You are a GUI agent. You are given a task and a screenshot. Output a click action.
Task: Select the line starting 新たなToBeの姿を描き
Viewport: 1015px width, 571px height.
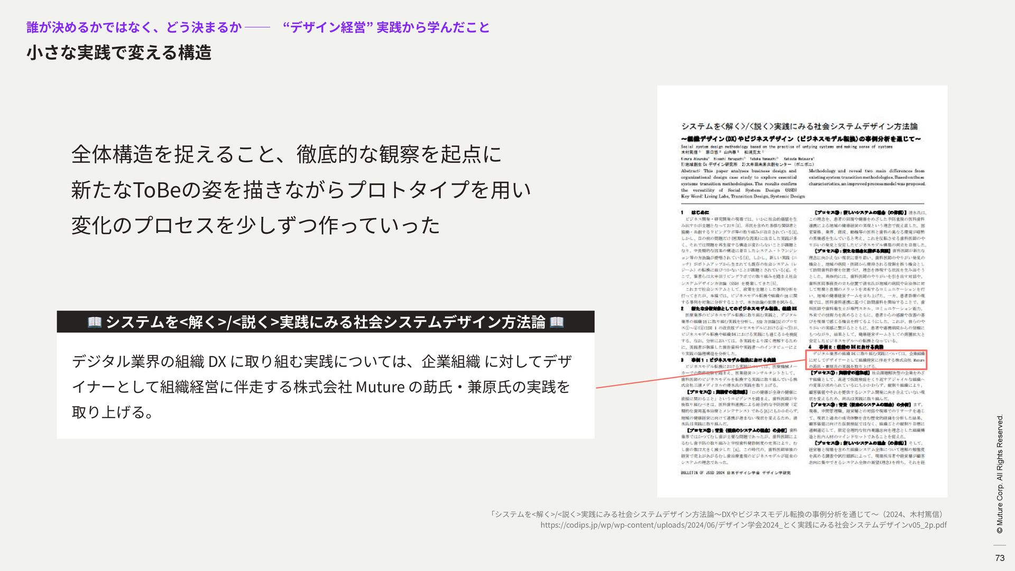301,190
